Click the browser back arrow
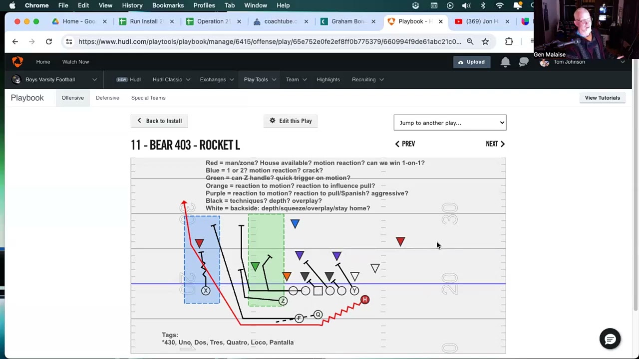Image resolution: width=639 pixels, height=359 pixels. (x=15, y=41)
